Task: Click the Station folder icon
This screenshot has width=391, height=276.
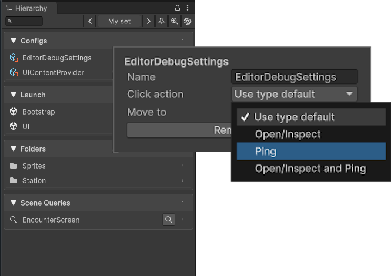Action: pos(14,180)
